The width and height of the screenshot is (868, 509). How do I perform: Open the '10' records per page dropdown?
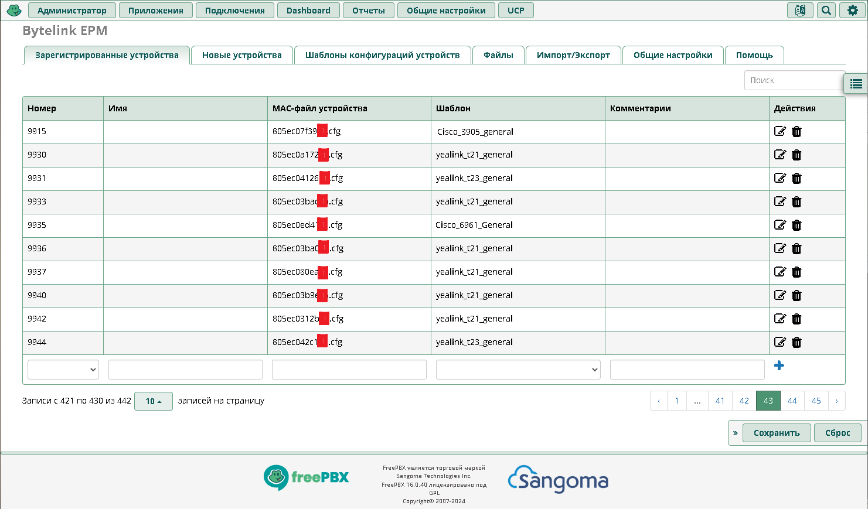tap(153, 401)
